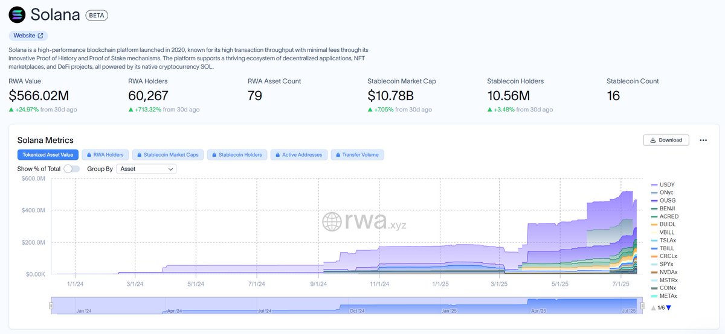Open the Website external link
This screenshot has width=725, height=334.
coord(28,36)
